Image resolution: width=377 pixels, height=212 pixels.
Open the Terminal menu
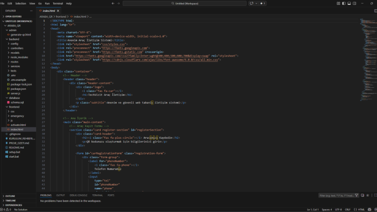pos(58,3)
